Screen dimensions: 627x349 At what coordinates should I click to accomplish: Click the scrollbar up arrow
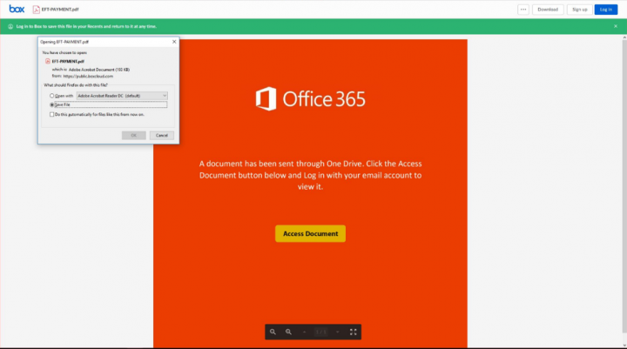coord(624,37)
